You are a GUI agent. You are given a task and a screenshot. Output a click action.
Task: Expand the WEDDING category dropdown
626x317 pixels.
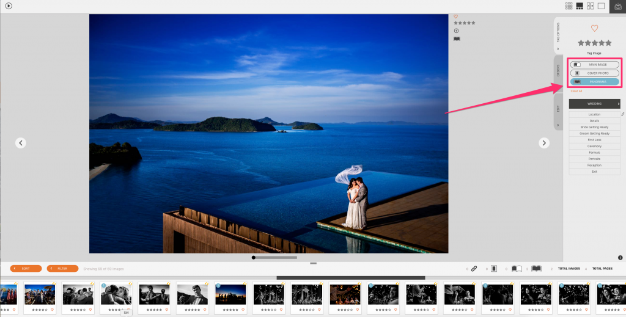[x=594, y=104]
